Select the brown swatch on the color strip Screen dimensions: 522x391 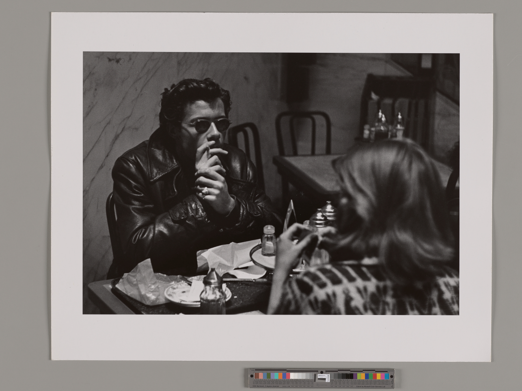256,376
